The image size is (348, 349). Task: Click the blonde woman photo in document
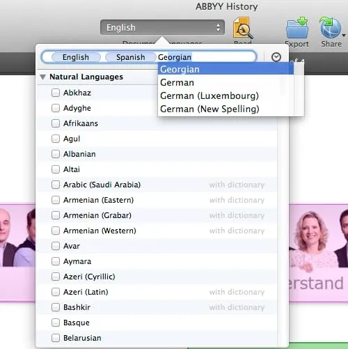[311, 242]
